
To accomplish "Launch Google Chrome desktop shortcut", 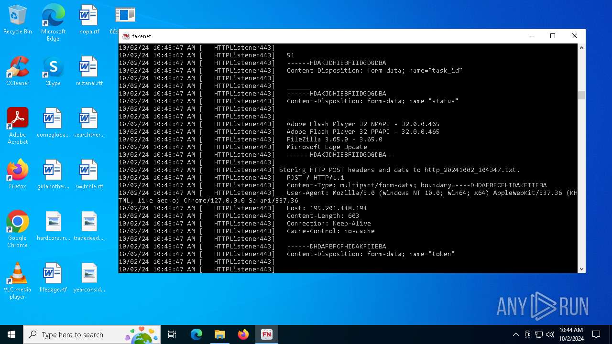I will (x=17, y=229).
